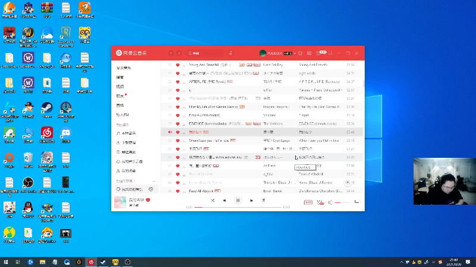Expand the username dropdown arrow
This screenshot has width=476, height=267.
click(x=295, y=53)
